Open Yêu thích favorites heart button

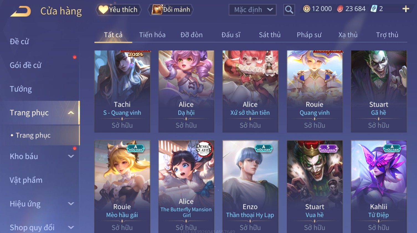(x=118, y=10)
